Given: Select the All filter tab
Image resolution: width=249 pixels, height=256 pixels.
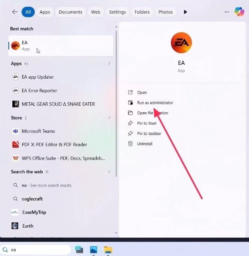Looking at the screenshot, I should (x=28, y=12).
